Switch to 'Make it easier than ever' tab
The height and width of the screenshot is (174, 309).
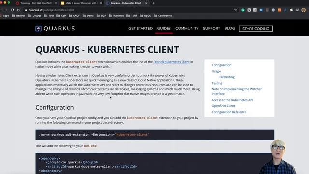81,3
